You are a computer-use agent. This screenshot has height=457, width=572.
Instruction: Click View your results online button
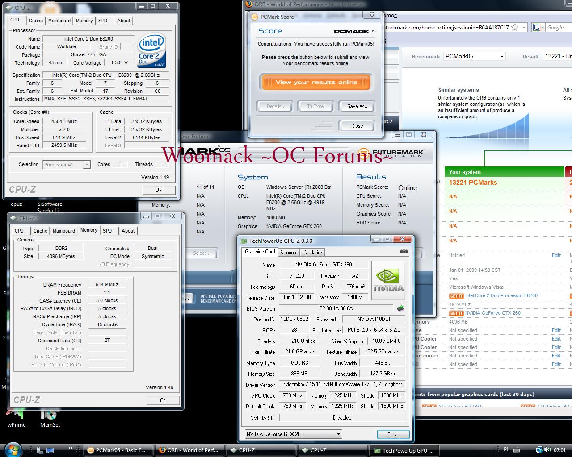tap(316, 82)
